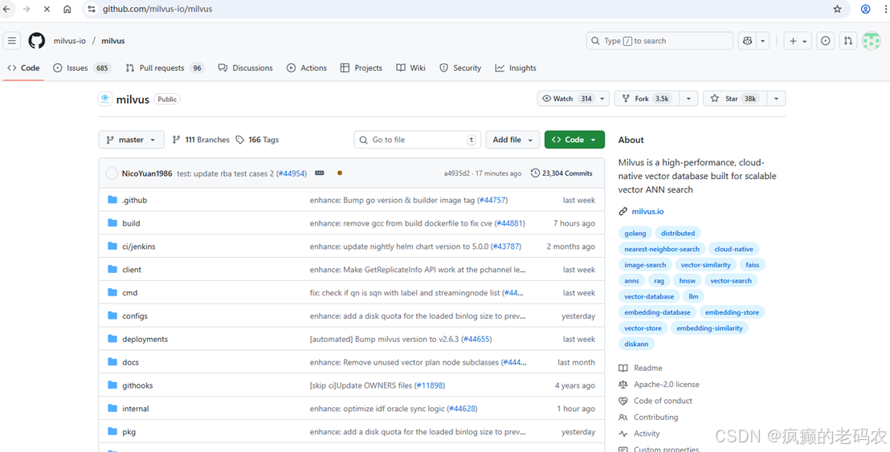Open pull requests icon in GitHub header
The width and height of the screenshot is (890, 452).
(x=848, y=41)
